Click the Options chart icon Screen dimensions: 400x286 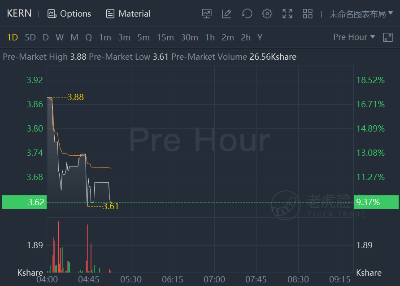point(52,13)
